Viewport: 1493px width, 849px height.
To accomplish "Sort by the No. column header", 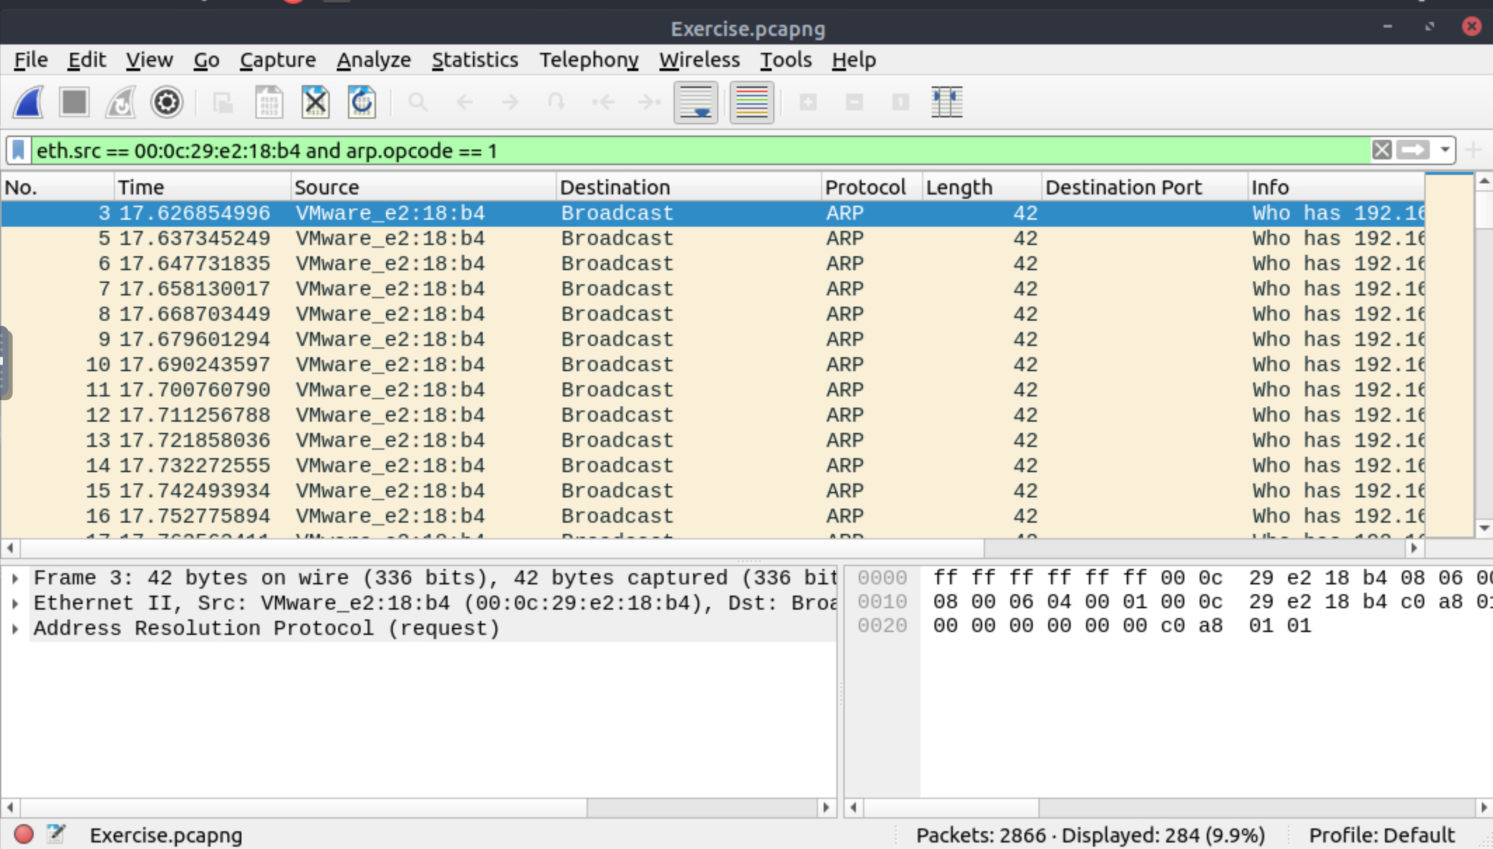I will [57, 187].
